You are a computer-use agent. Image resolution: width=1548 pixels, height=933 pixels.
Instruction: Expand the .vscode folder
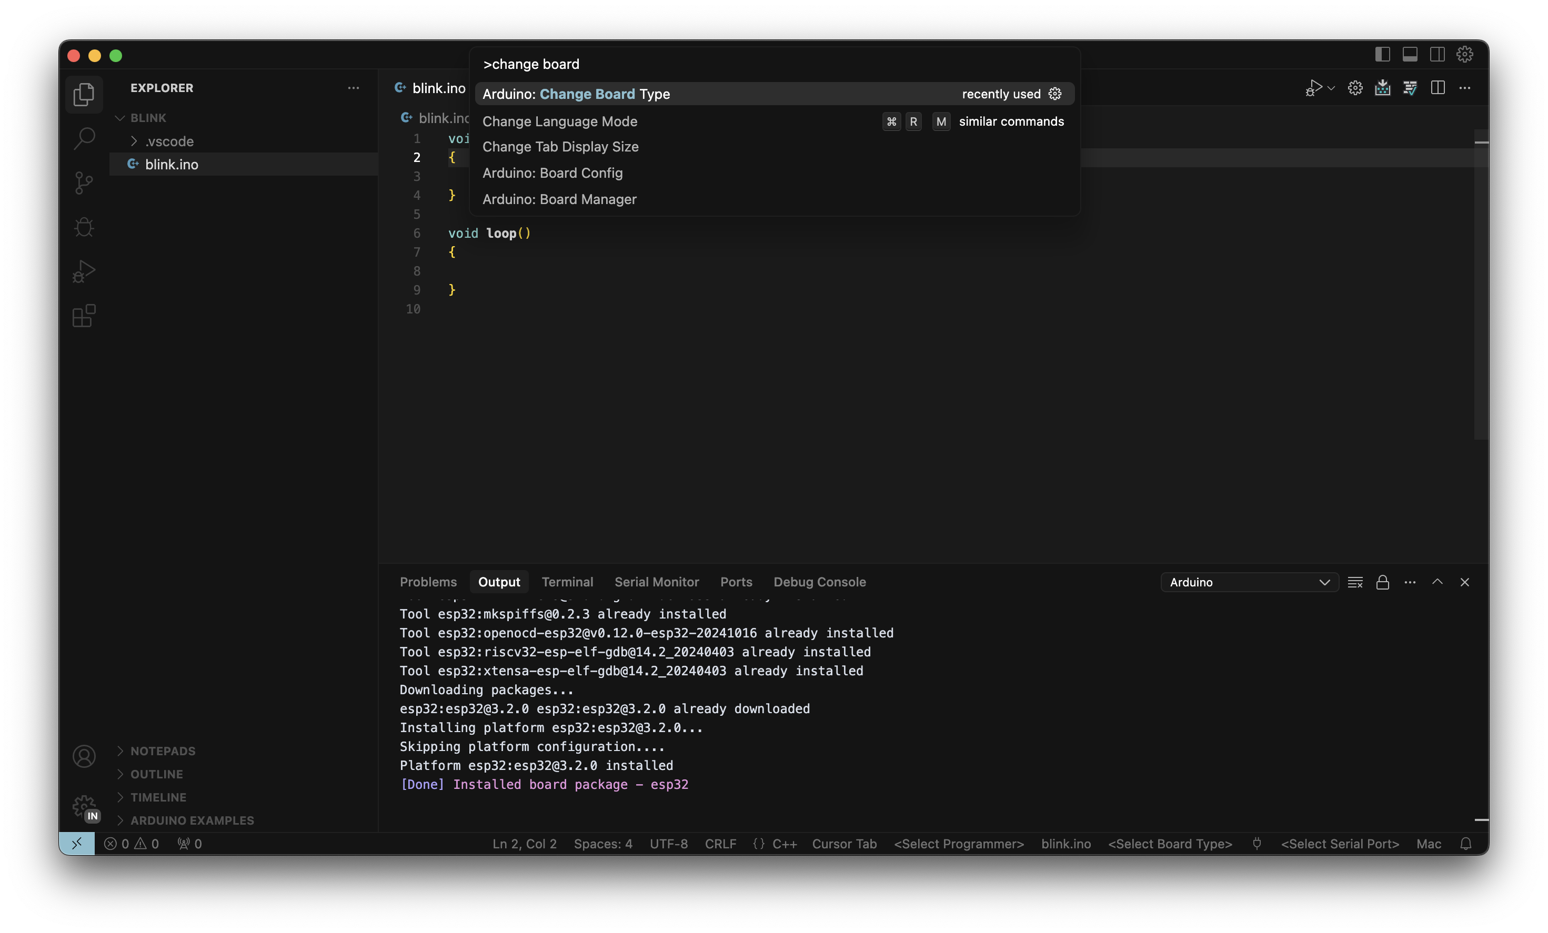click(169, 141)
